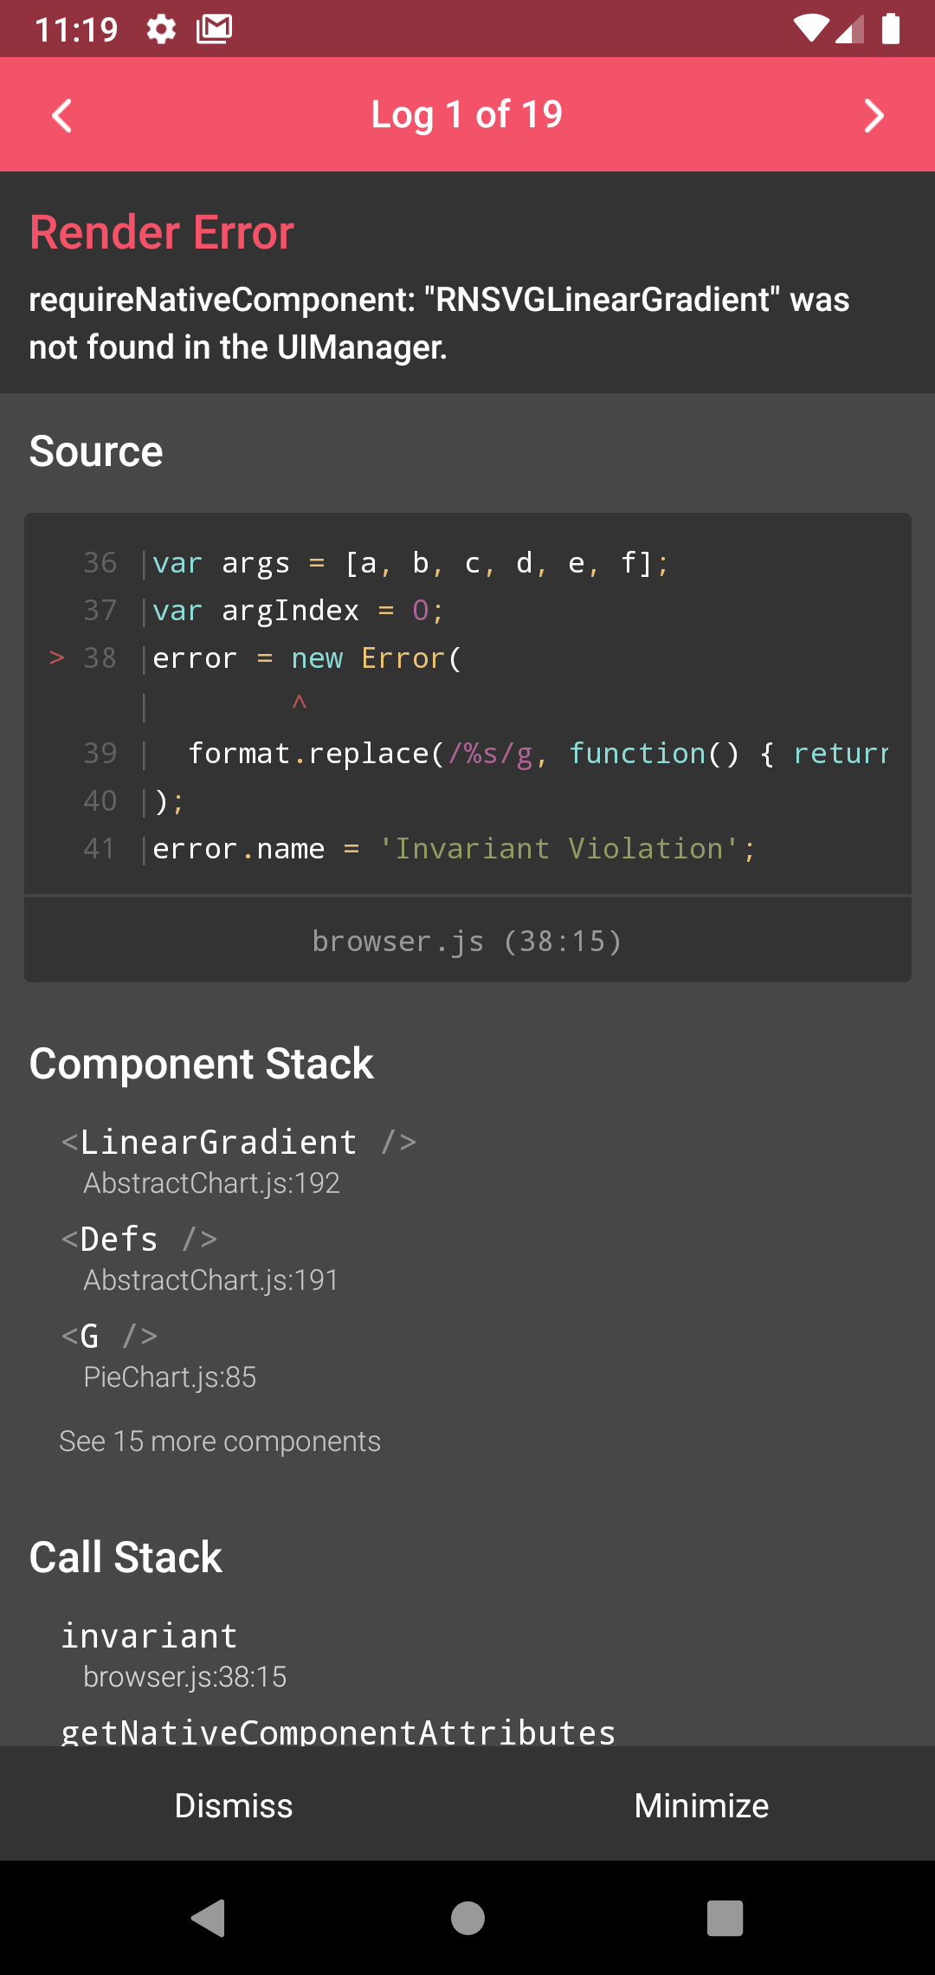This screenshot has height=1975, width=935.
Task: Go to previous log with left chevron
Action: click(x=61, y=115)
